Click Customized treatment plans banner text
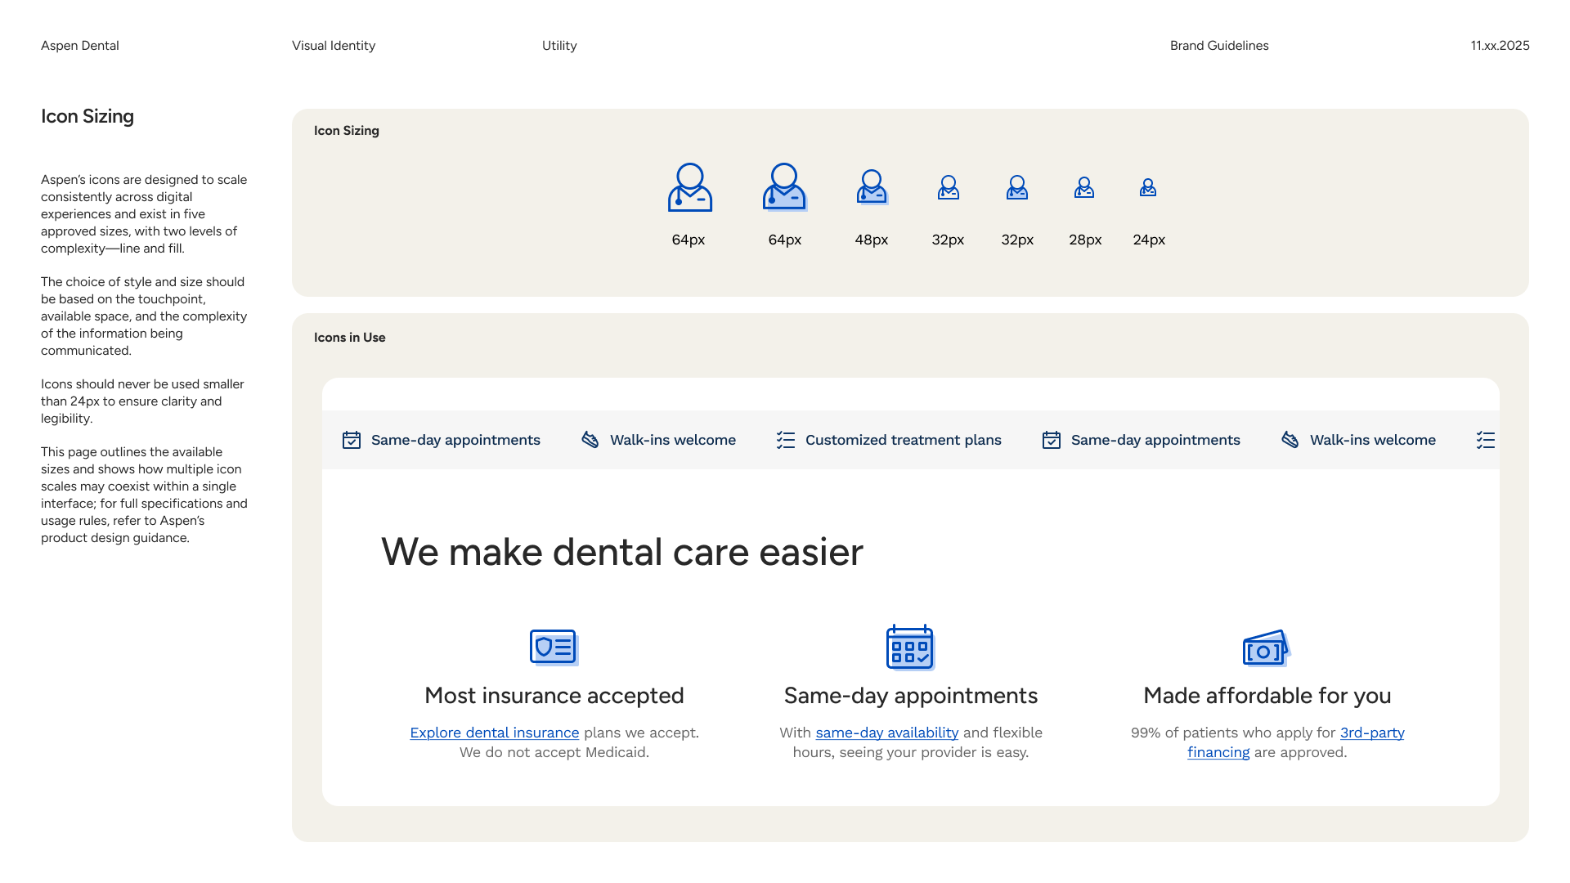Image resolution: width=1570 pixels, height=883 pixels. click(x=903, y=440)
